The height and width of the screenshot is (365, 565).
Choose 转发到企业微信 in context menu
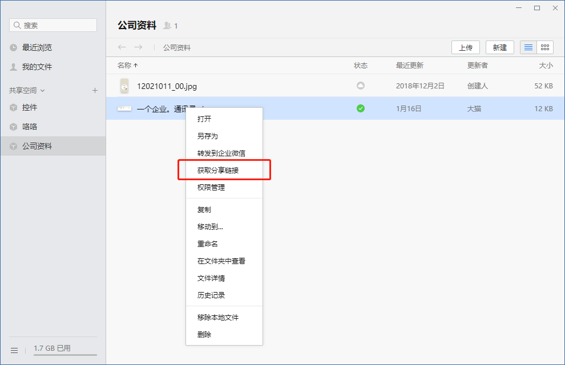tap(221, 153)
